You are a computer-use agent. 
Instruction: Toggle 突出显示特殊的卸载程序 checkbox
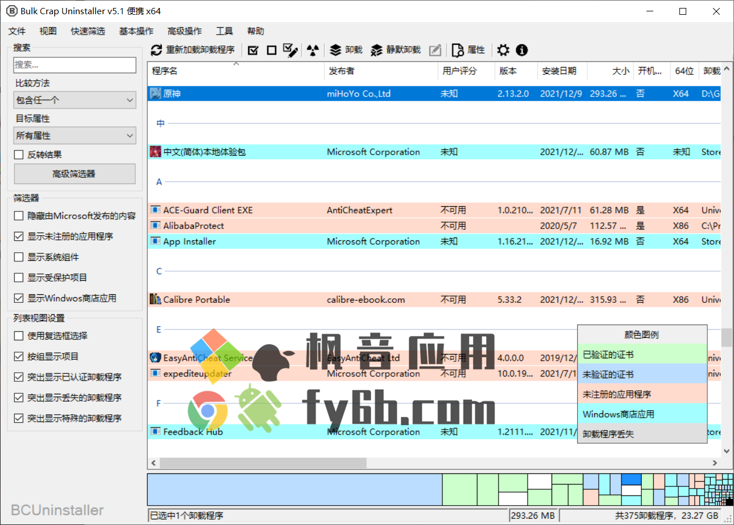[x=19, y=418]
